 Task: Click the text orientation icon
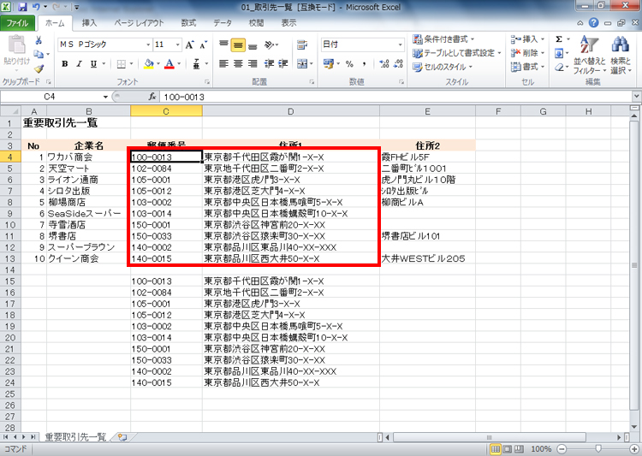(270, 44)
